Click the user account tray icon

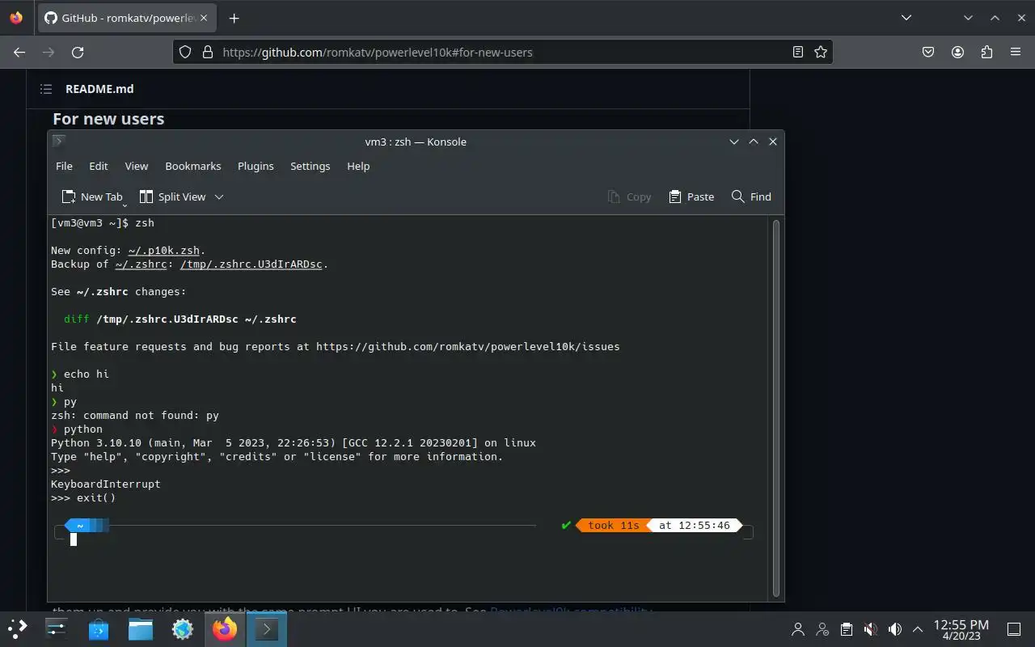[x=798, y=629]
